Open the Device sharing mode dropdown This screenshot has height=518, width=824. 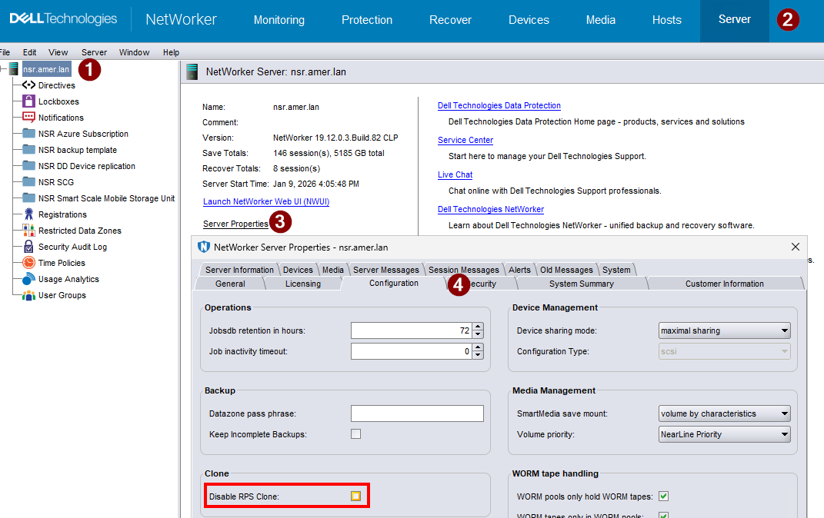[724, 330]
